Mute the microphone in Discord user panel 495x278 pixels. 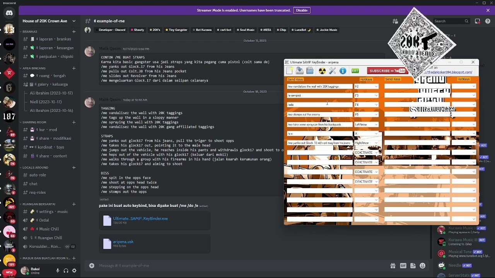[58, 271]
